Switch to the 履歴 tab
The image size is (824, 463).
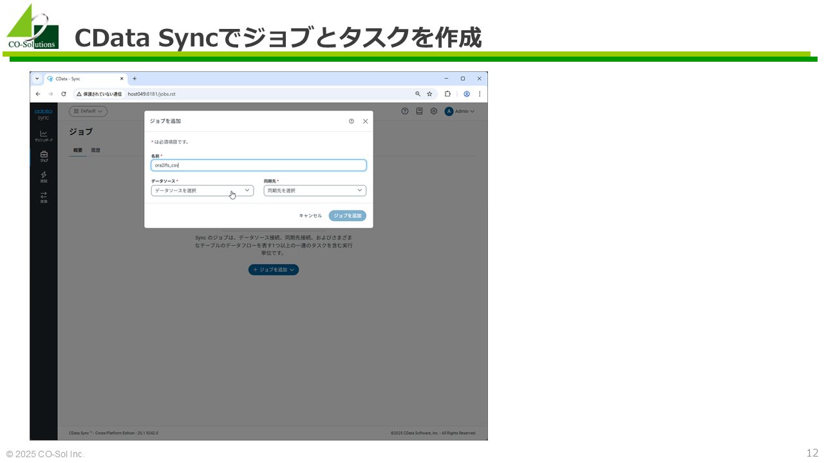(96, 150)
